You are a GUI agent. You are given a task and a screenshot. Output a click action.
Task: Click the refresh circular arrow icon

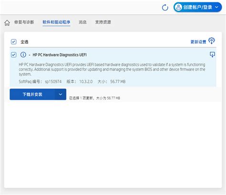pyautogui.click(x=165, y=7)
